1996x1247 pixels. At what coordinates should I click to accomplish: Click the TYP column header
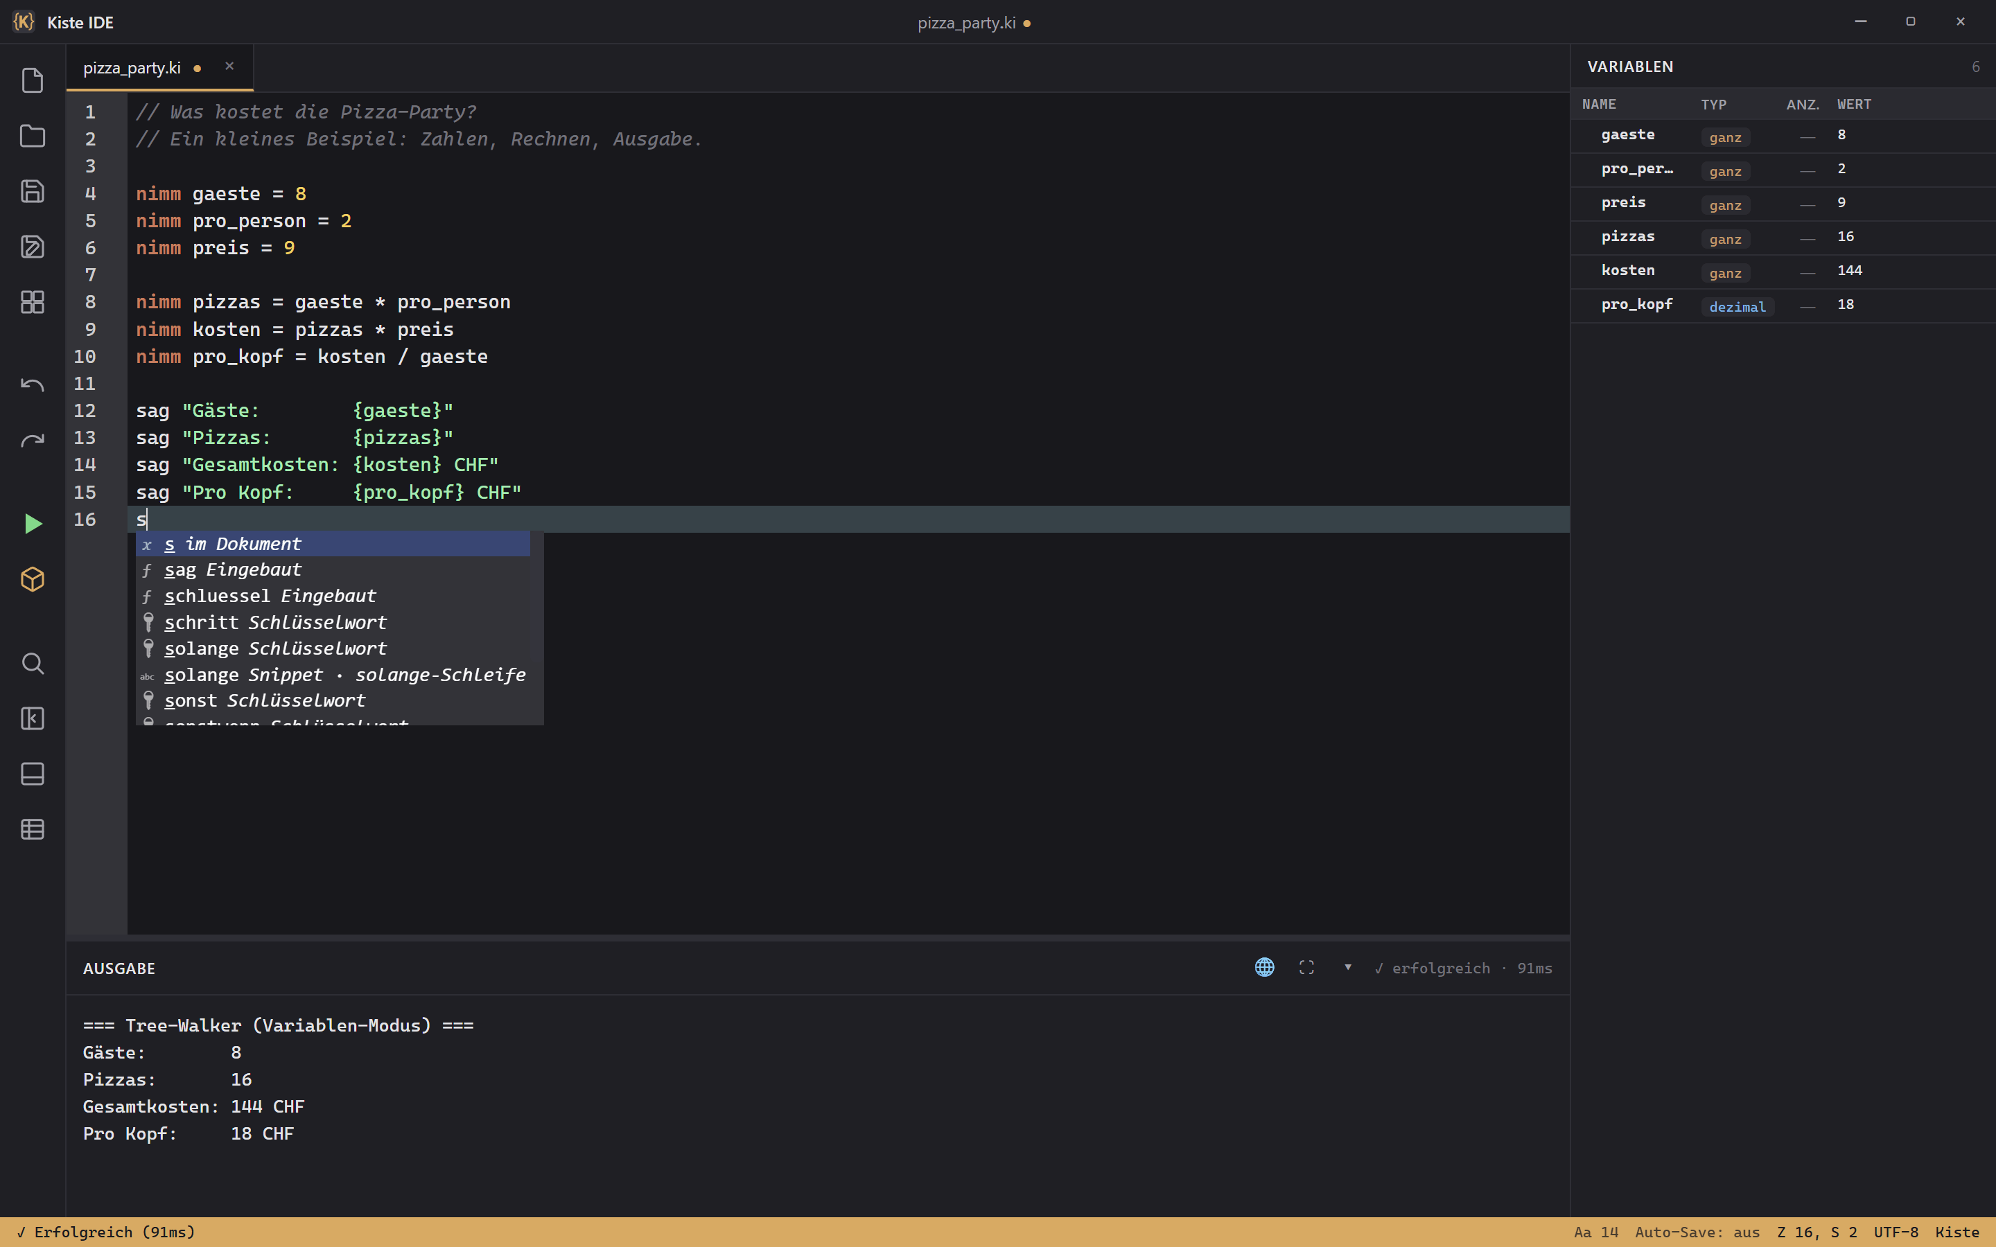click(x=1713, y=104)
